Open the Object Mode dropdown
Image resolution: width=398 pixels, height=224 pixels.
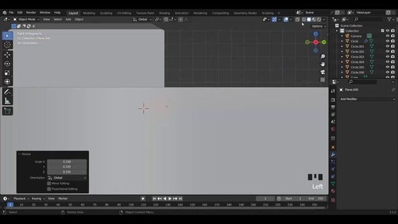[x=26, y=19]
